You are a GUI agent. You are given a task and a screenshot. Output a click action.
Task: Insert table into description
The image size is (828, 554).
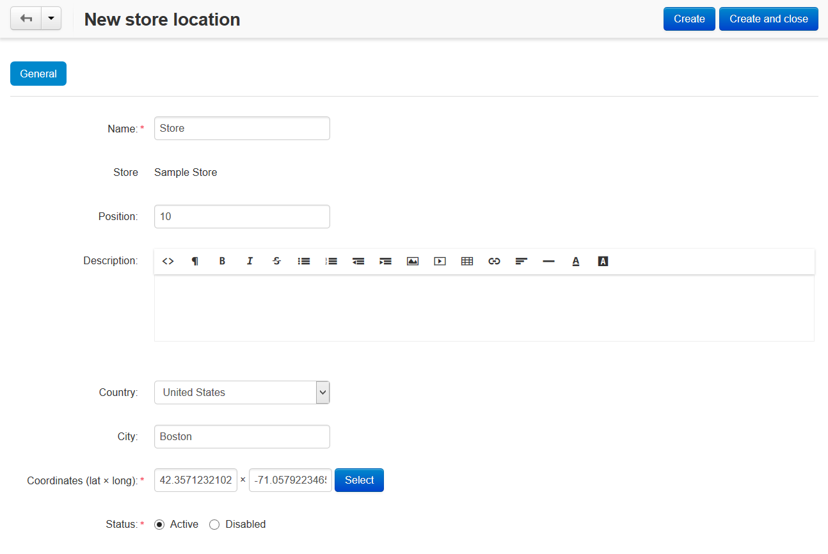(x=467, y=261)
